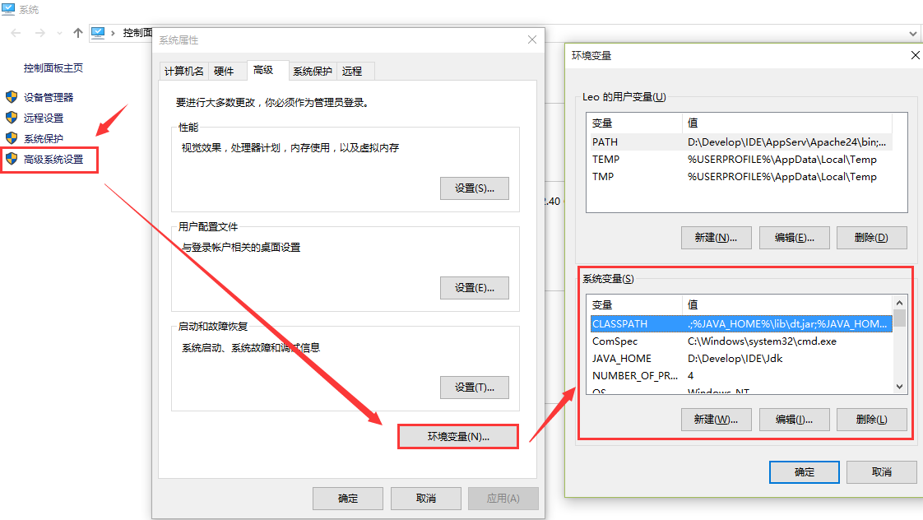Click the C:\Windows\system32\cmd.exe value cell
Image resolution: width=923 pixels, height=520 pixels.
click(762, 341)
